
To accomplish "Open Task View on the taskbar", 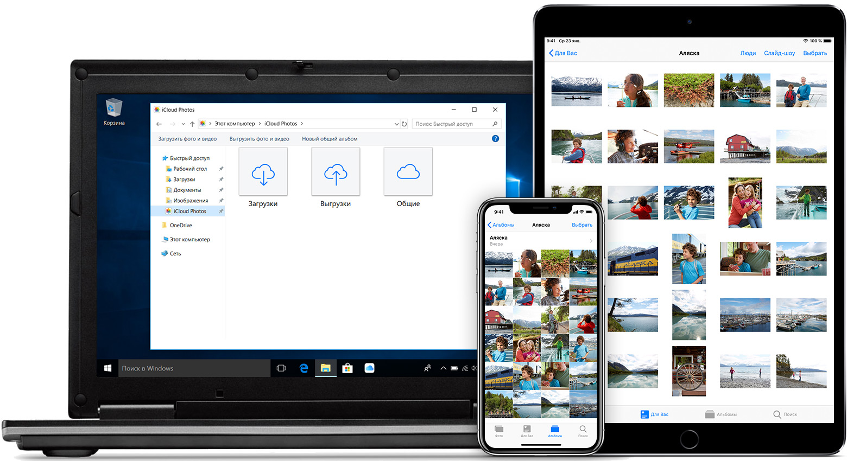I will point(281,368).
